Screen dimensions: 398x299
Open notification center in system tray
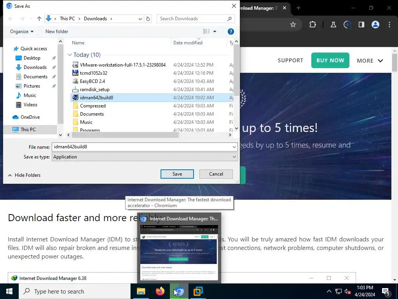386,292
